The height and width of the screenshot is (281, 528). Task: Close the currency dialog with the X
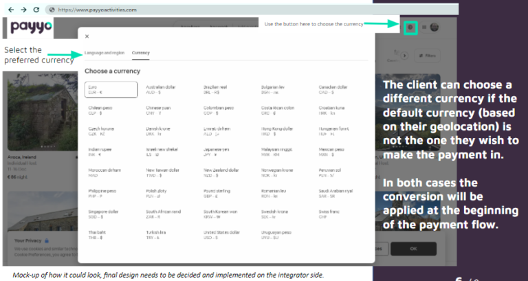point(87,36)
